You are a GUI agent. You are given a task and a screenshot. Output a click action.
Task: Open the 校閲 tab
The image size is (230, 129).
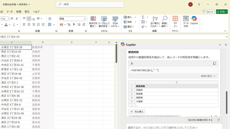point(19,12)
